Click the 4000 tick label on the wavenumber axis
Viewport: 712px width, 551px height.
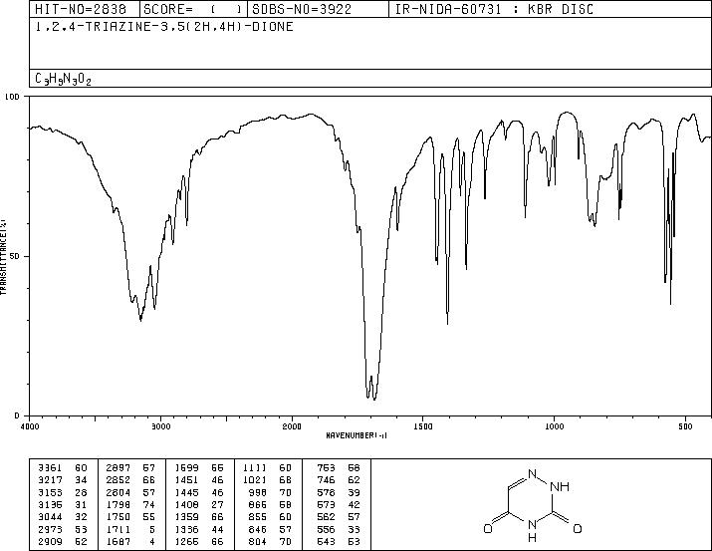(30, 426)
